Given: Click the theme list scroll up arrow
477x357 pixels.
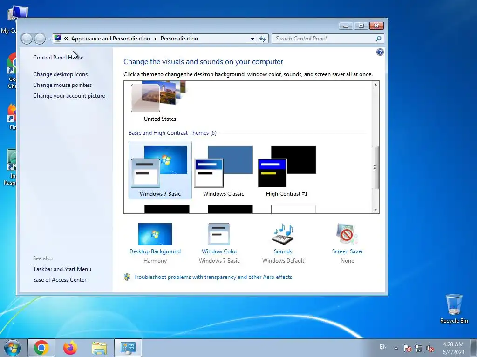Looking at the screenshot, I should click(x=375, y=86).
